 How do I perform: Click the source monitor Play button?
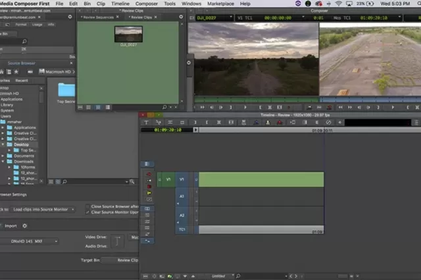tap(245, 107)
